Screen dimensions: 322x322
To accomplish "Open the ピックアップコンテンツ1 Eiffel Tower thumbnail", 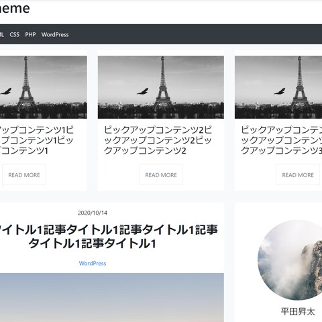I will (x=44, y=87).
